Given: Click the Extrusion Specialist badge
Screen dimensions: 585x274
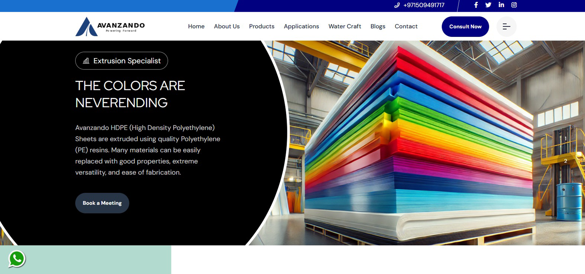Looking at the screenshot, I should pyautogui.click(x=121, y=61).
